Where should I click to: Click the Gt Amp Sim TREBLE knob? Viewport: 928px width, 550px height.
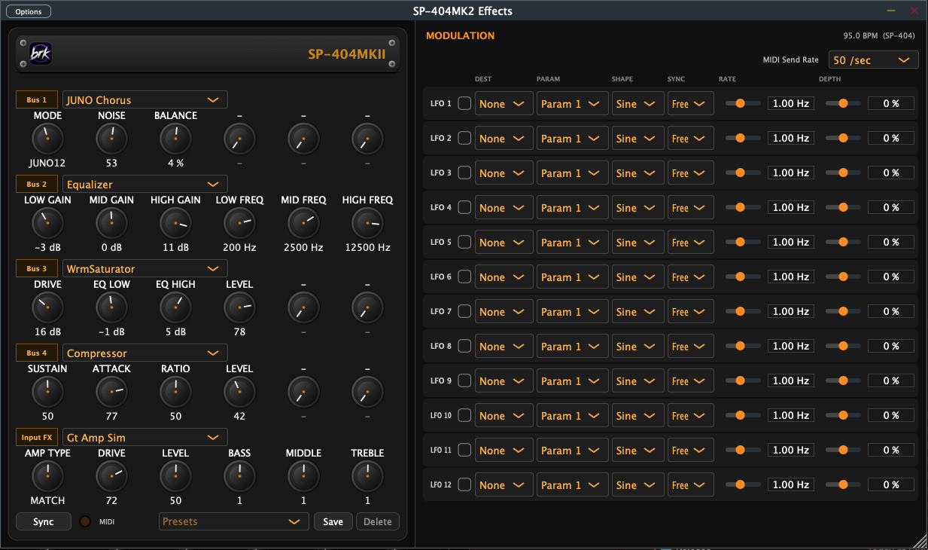click(x=367, y=476)
